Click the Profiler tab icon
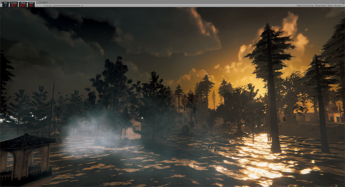 coord(39,2)
